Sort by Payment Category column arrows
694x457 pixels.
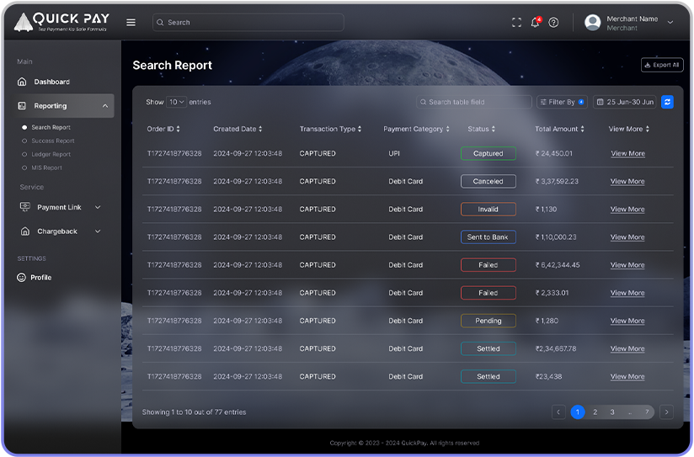447,129
